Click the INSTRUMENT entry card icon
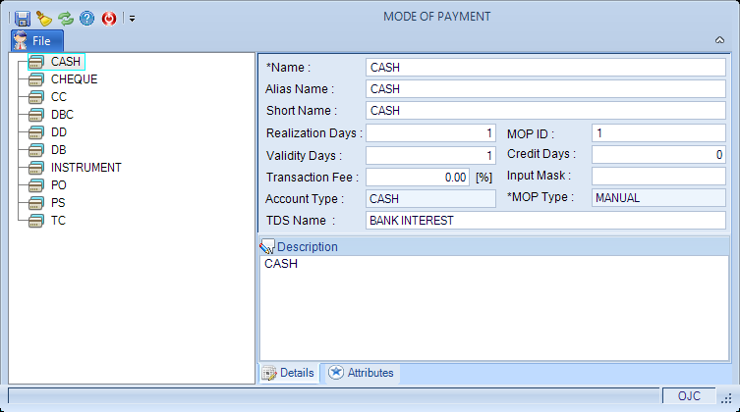 36,168
